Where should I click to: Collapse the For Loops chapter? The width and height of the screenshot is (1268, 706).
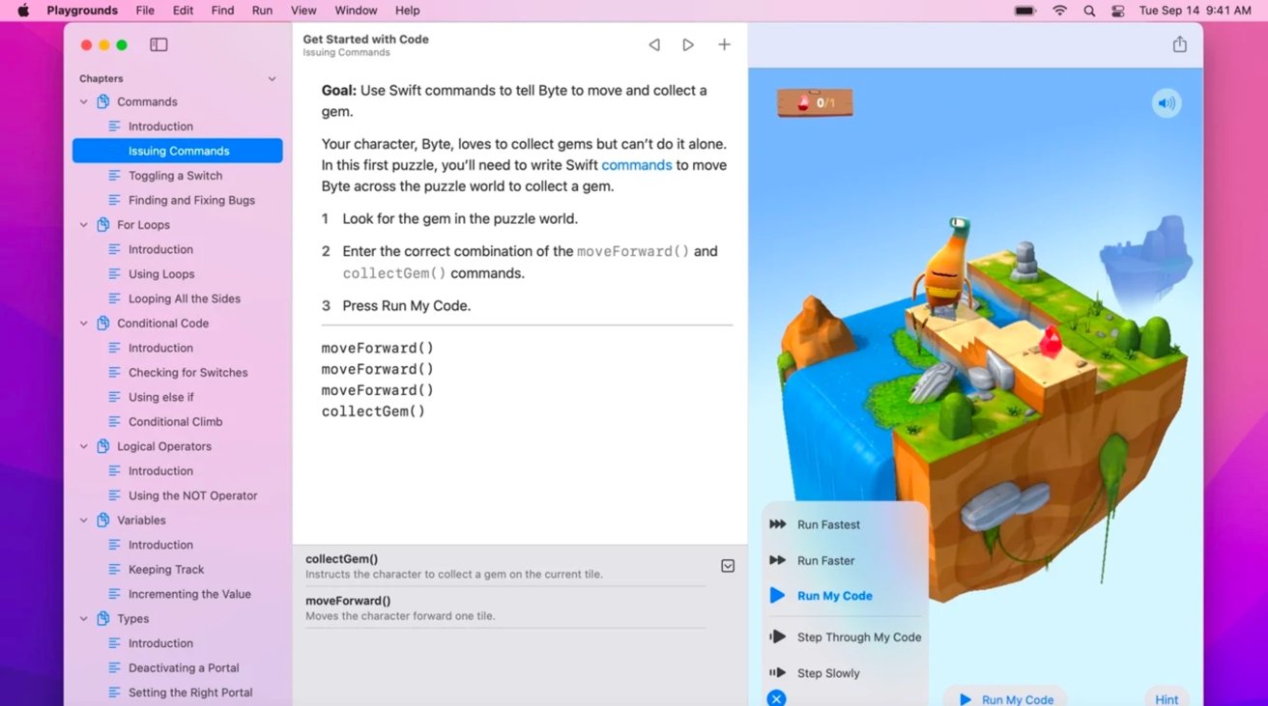(x=84, y=225)
